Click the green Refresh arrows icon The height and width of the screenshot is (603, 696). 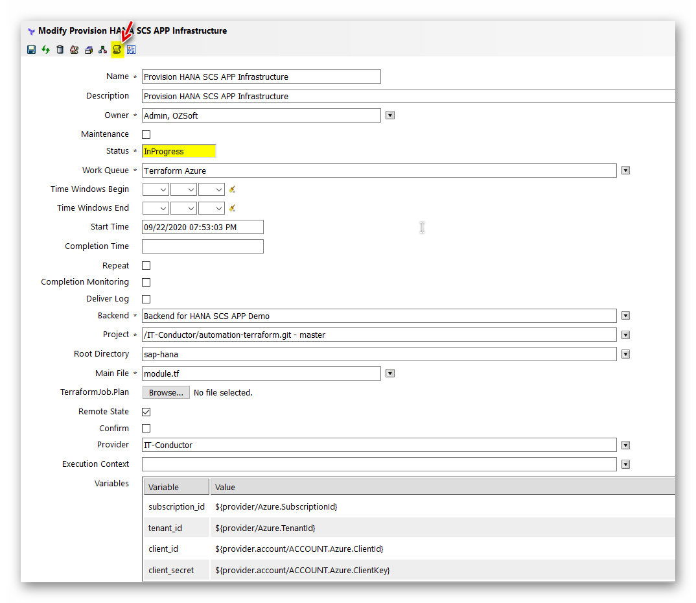pos(46,50)
